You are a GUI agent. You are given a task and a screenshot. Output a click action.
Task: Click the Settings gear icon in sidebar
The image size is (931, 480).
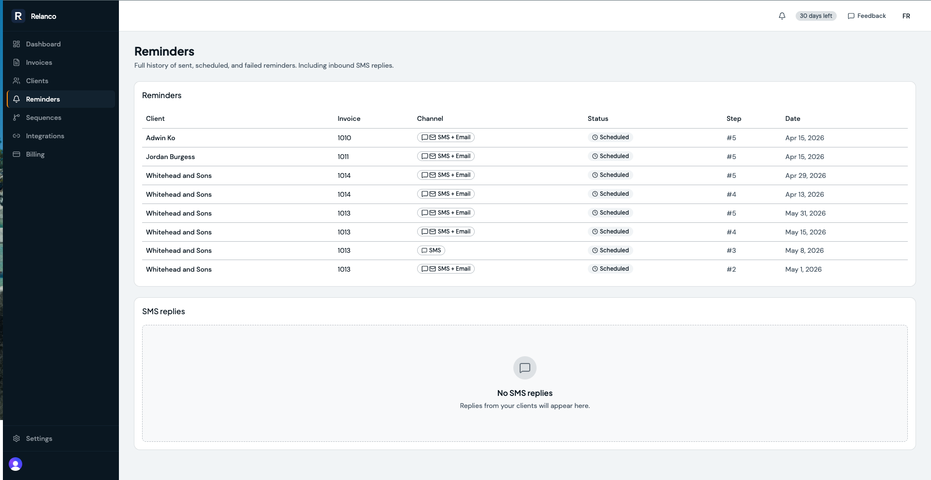(16, 438)
